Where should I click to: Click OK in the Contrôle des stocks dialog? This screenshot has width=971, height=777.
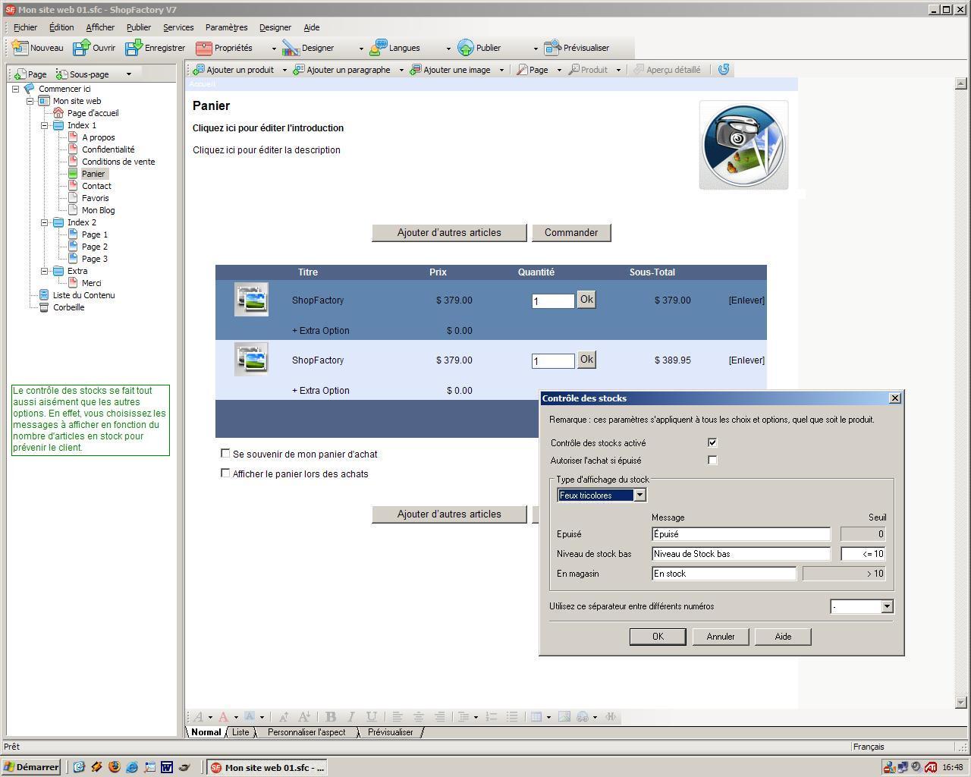[658, 637]
